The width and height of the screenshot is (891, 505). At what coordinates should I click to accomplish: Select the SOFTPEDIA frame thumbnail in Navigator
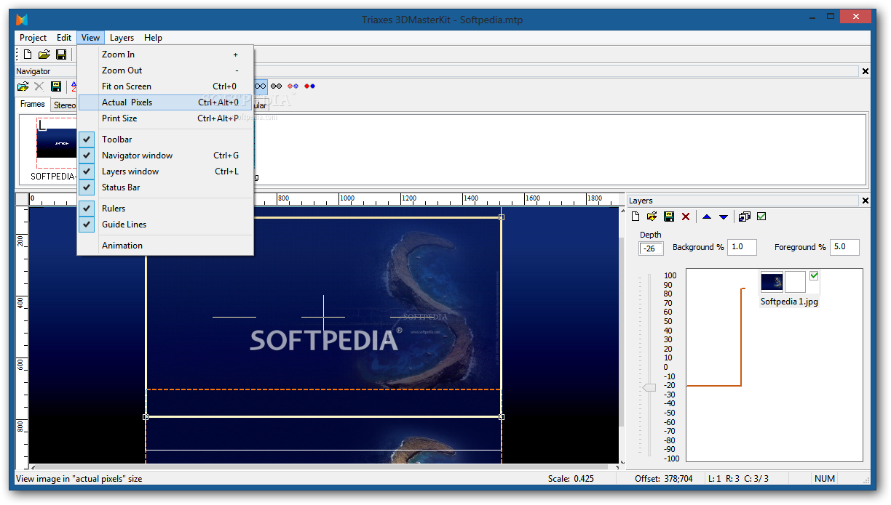[x=57, y=143]
